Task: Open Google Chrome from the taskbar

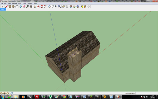Action: [64, 97]
